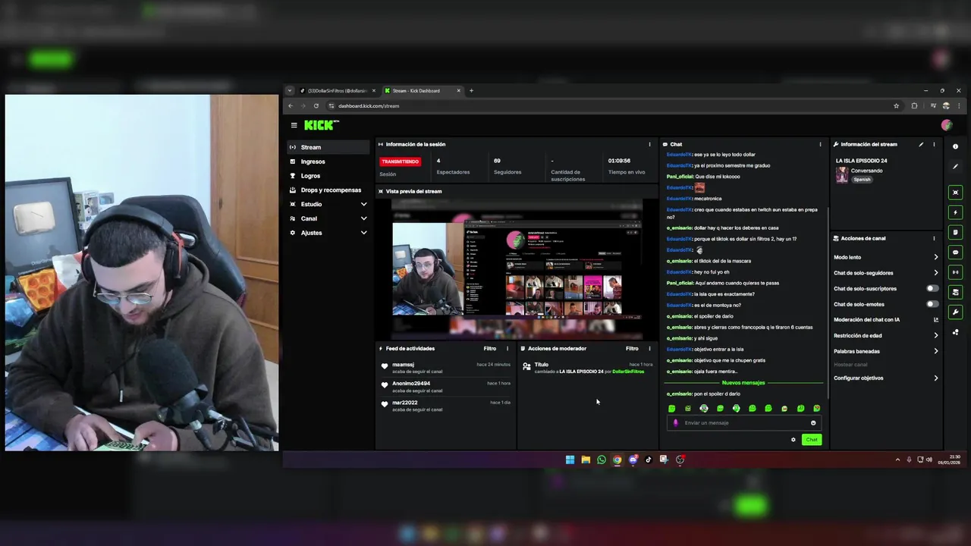This screenshot has width=971, height=546.
Task: Open Discord from taskbar
Action: point(633,460)
